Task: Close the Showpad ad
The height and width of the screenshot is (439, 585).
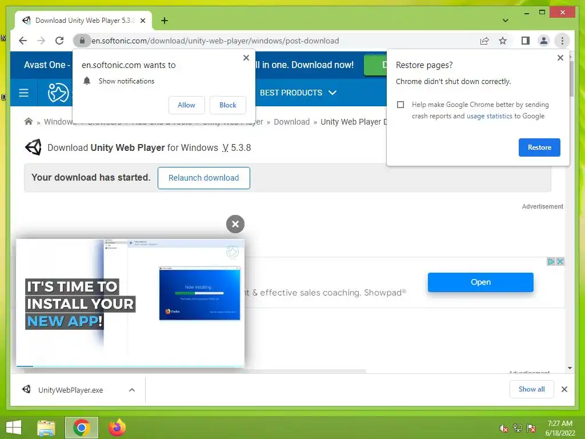Action: coord(560,261)
